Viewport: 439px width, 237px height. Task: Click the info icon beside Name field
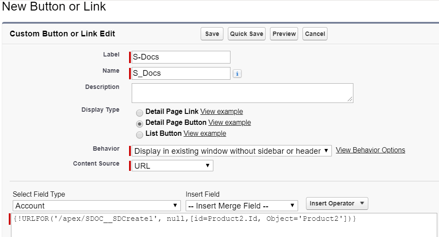[x=237, y=74]
